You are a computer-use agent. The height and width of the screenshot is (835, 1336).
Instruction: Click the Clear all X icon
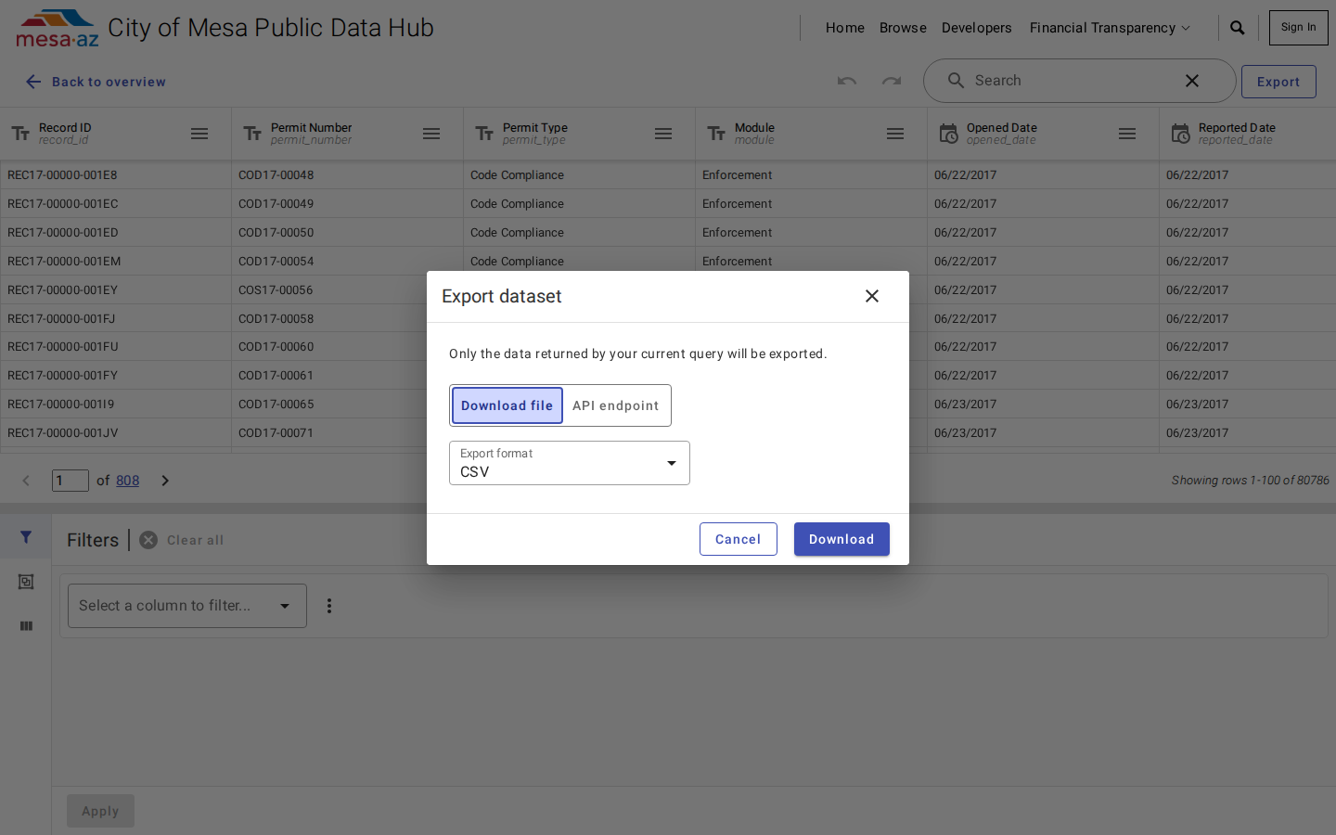(148, 540)
